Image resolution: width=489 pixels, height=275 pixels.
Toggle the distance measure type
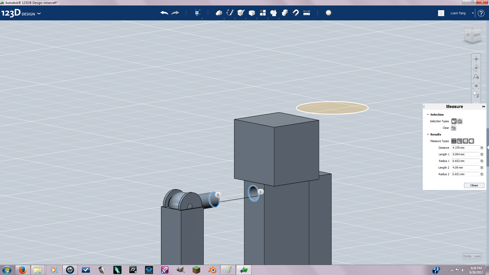[x=454, y=141]
